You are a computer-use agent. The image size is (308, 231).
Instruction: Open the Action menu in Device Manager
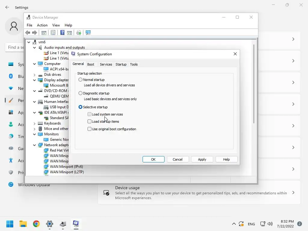click(42, 25)
